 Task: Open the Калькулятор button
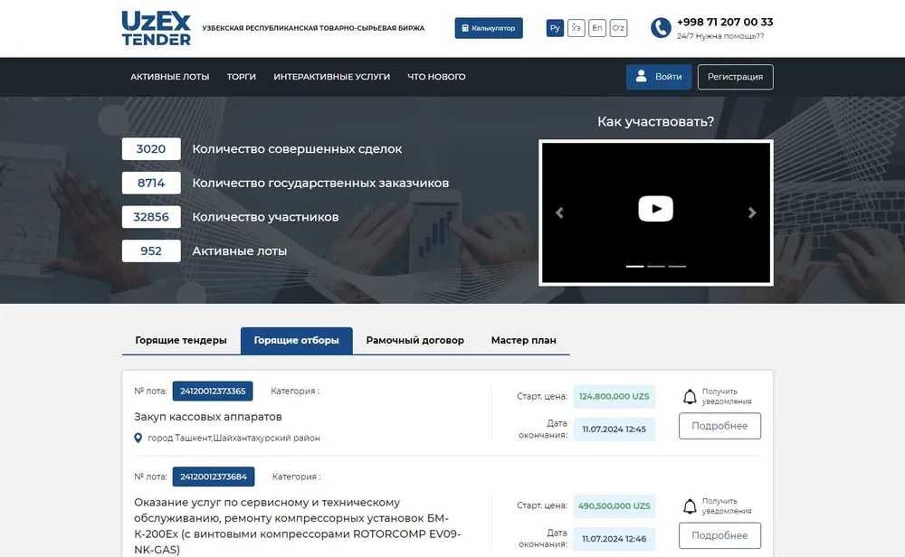[x=489, y=28]
